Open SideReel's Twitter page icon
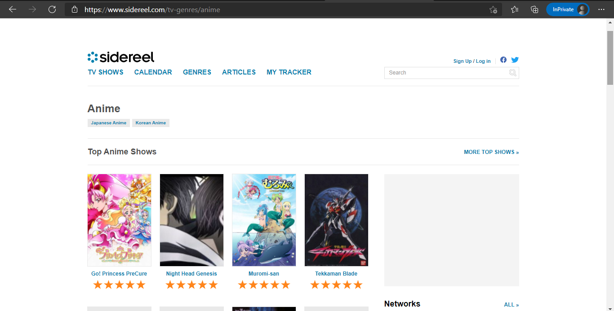Image resolution: width=614 pixels, height=311 pixels. [515, 60]
